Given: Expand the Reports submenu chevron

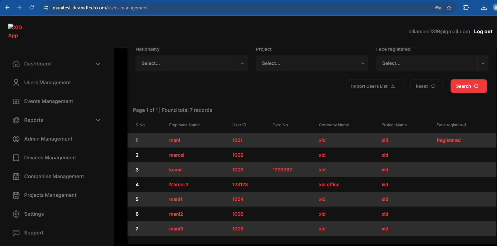Looking at the screenshot, I should tap(98, 120).
